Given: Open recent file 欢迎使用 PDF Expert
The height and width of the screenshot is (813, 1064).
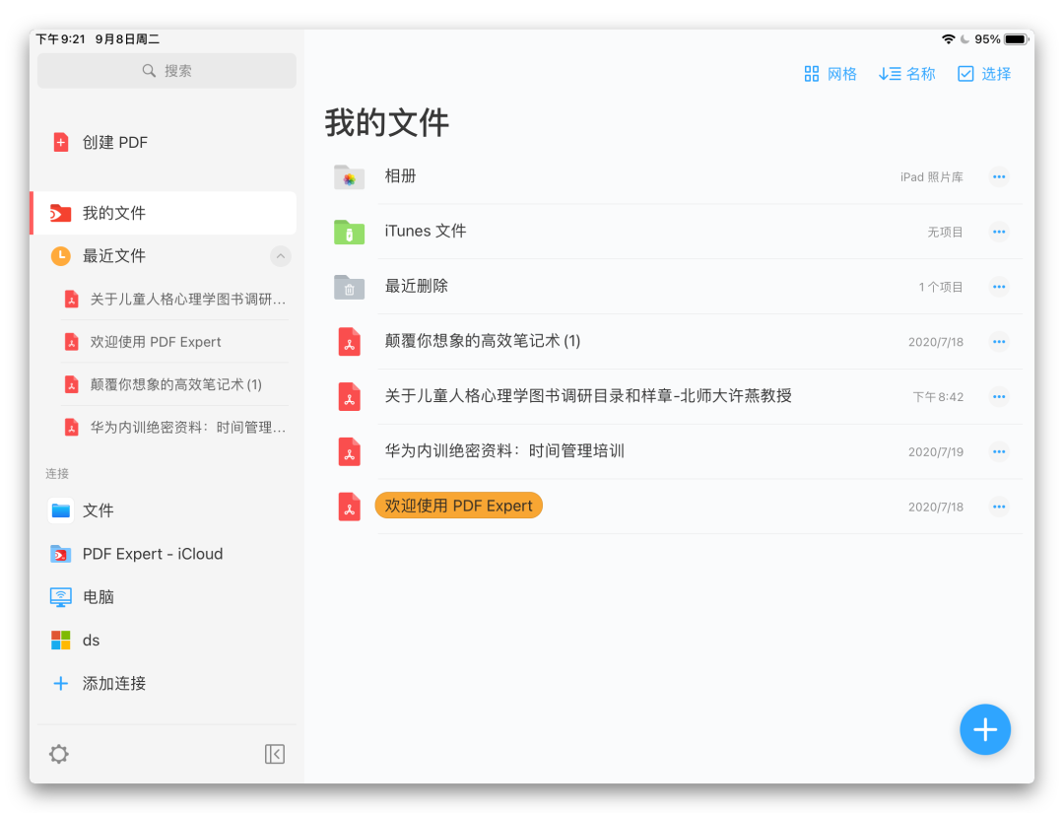Looking at the screenshot, I should (x=175, y=342).
